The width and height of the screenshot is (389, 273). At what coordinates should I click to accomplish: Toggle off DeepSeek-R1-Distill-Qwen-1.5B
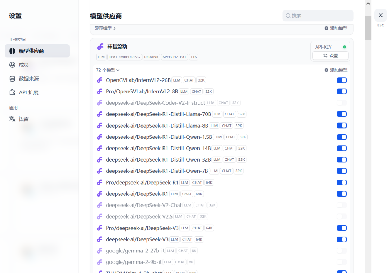[x=341, y=137]
